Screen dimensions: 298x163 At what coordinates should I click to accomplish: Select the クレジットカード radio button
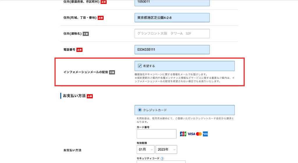[x=140, y=110]
